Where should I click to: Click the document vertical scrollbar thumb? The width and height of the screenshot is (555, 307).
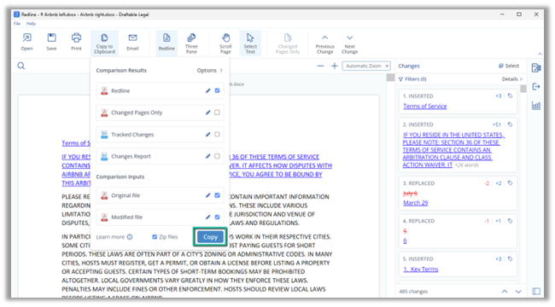tap(390, 78)
